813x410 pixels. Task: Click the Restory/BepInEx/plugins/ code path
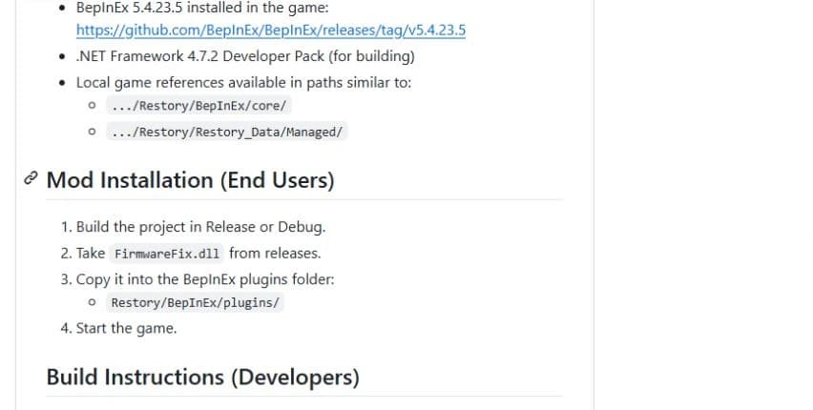point(195,302)
